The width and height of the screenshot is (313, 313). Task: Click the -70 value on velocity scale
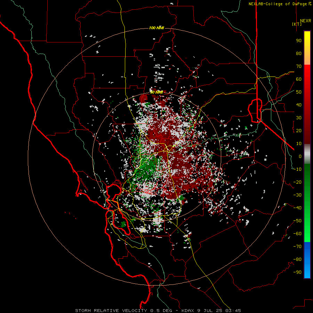[x=297, y=247]
